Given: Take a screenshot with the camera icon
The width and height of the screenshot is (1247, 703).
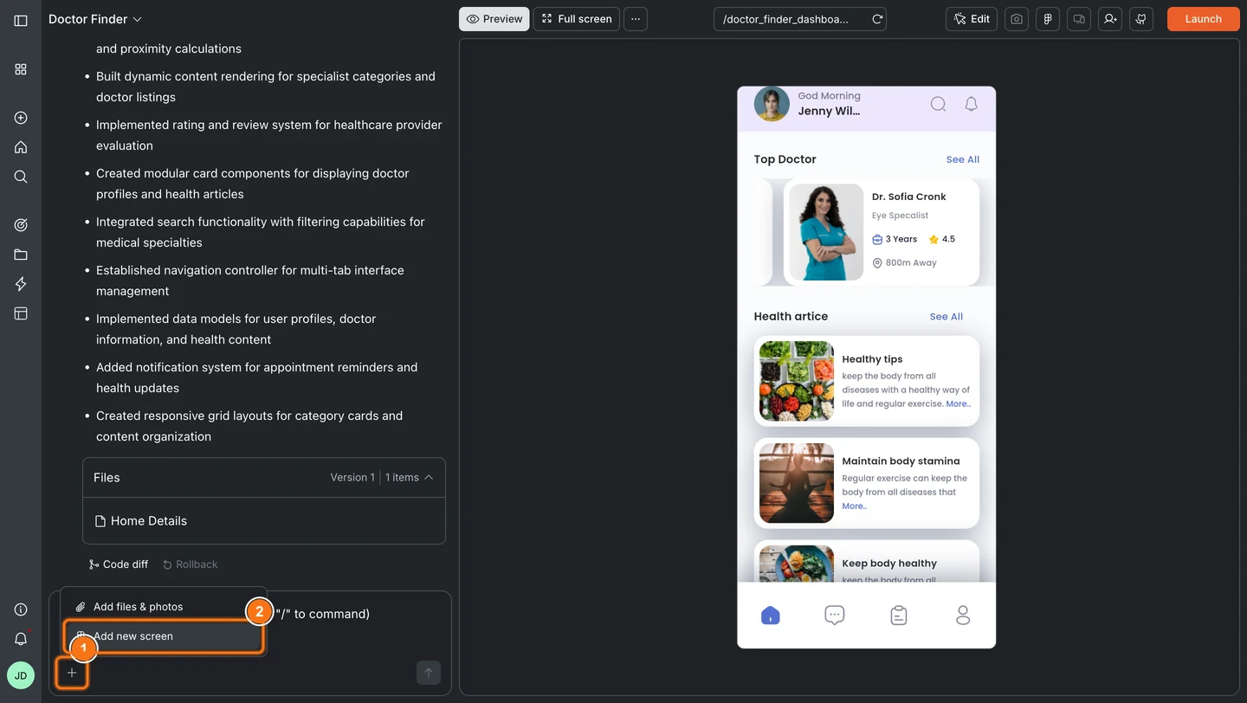Looking at the screenshot, I should 1016,18.
